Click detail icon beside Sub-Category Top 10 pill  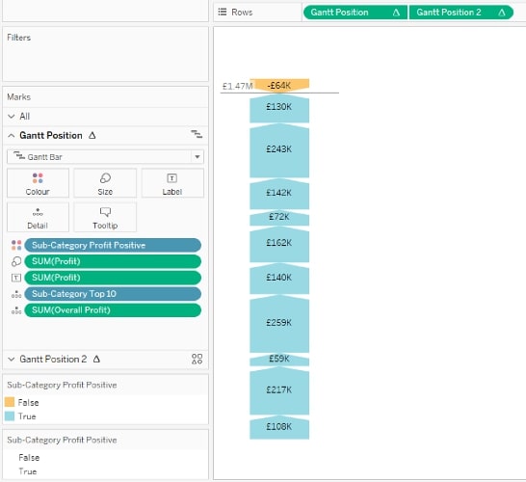point(16,294)
